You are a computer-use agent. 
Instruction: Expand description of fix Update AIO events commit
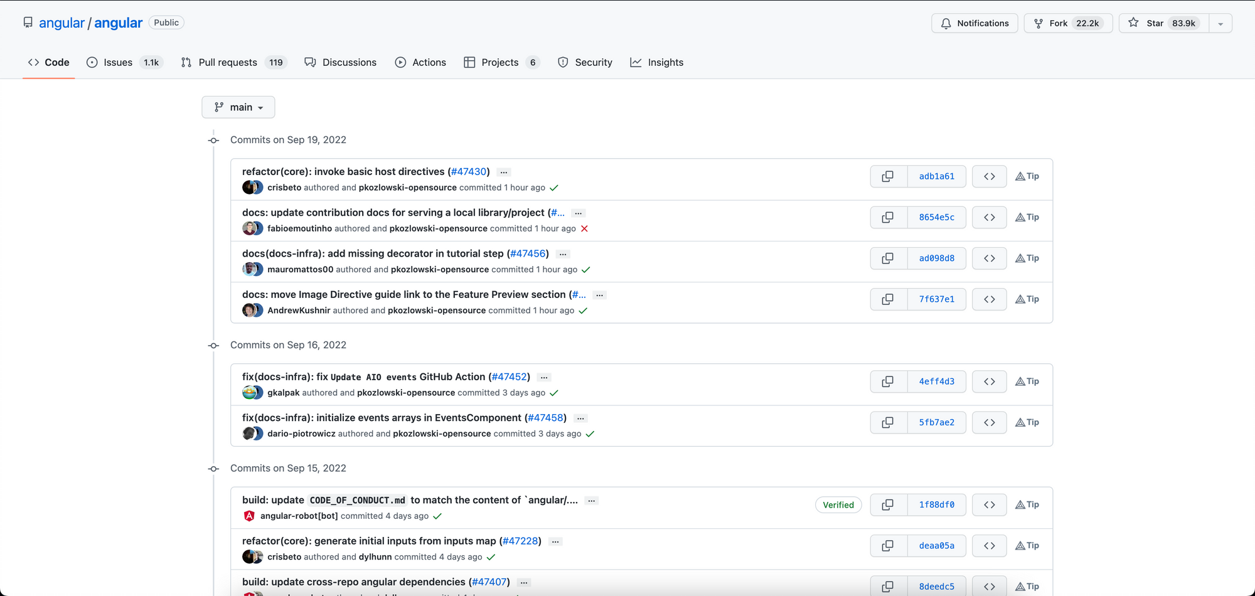click(544, 377)
